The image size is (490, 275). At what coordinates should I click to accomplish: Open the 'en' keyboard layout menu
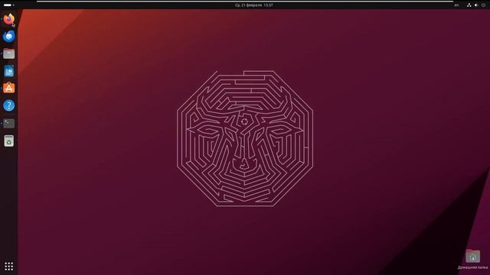456,5
